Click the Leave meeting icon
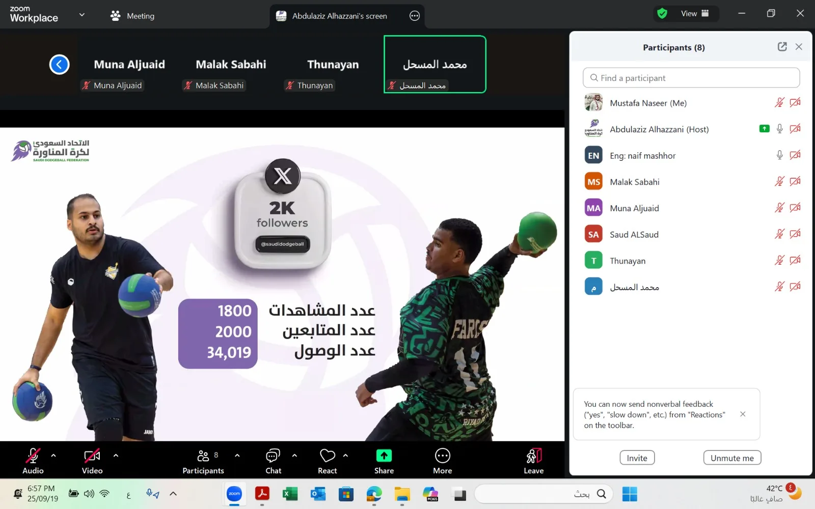Screen dimensions: 815x509 click(x=533, y=456)
